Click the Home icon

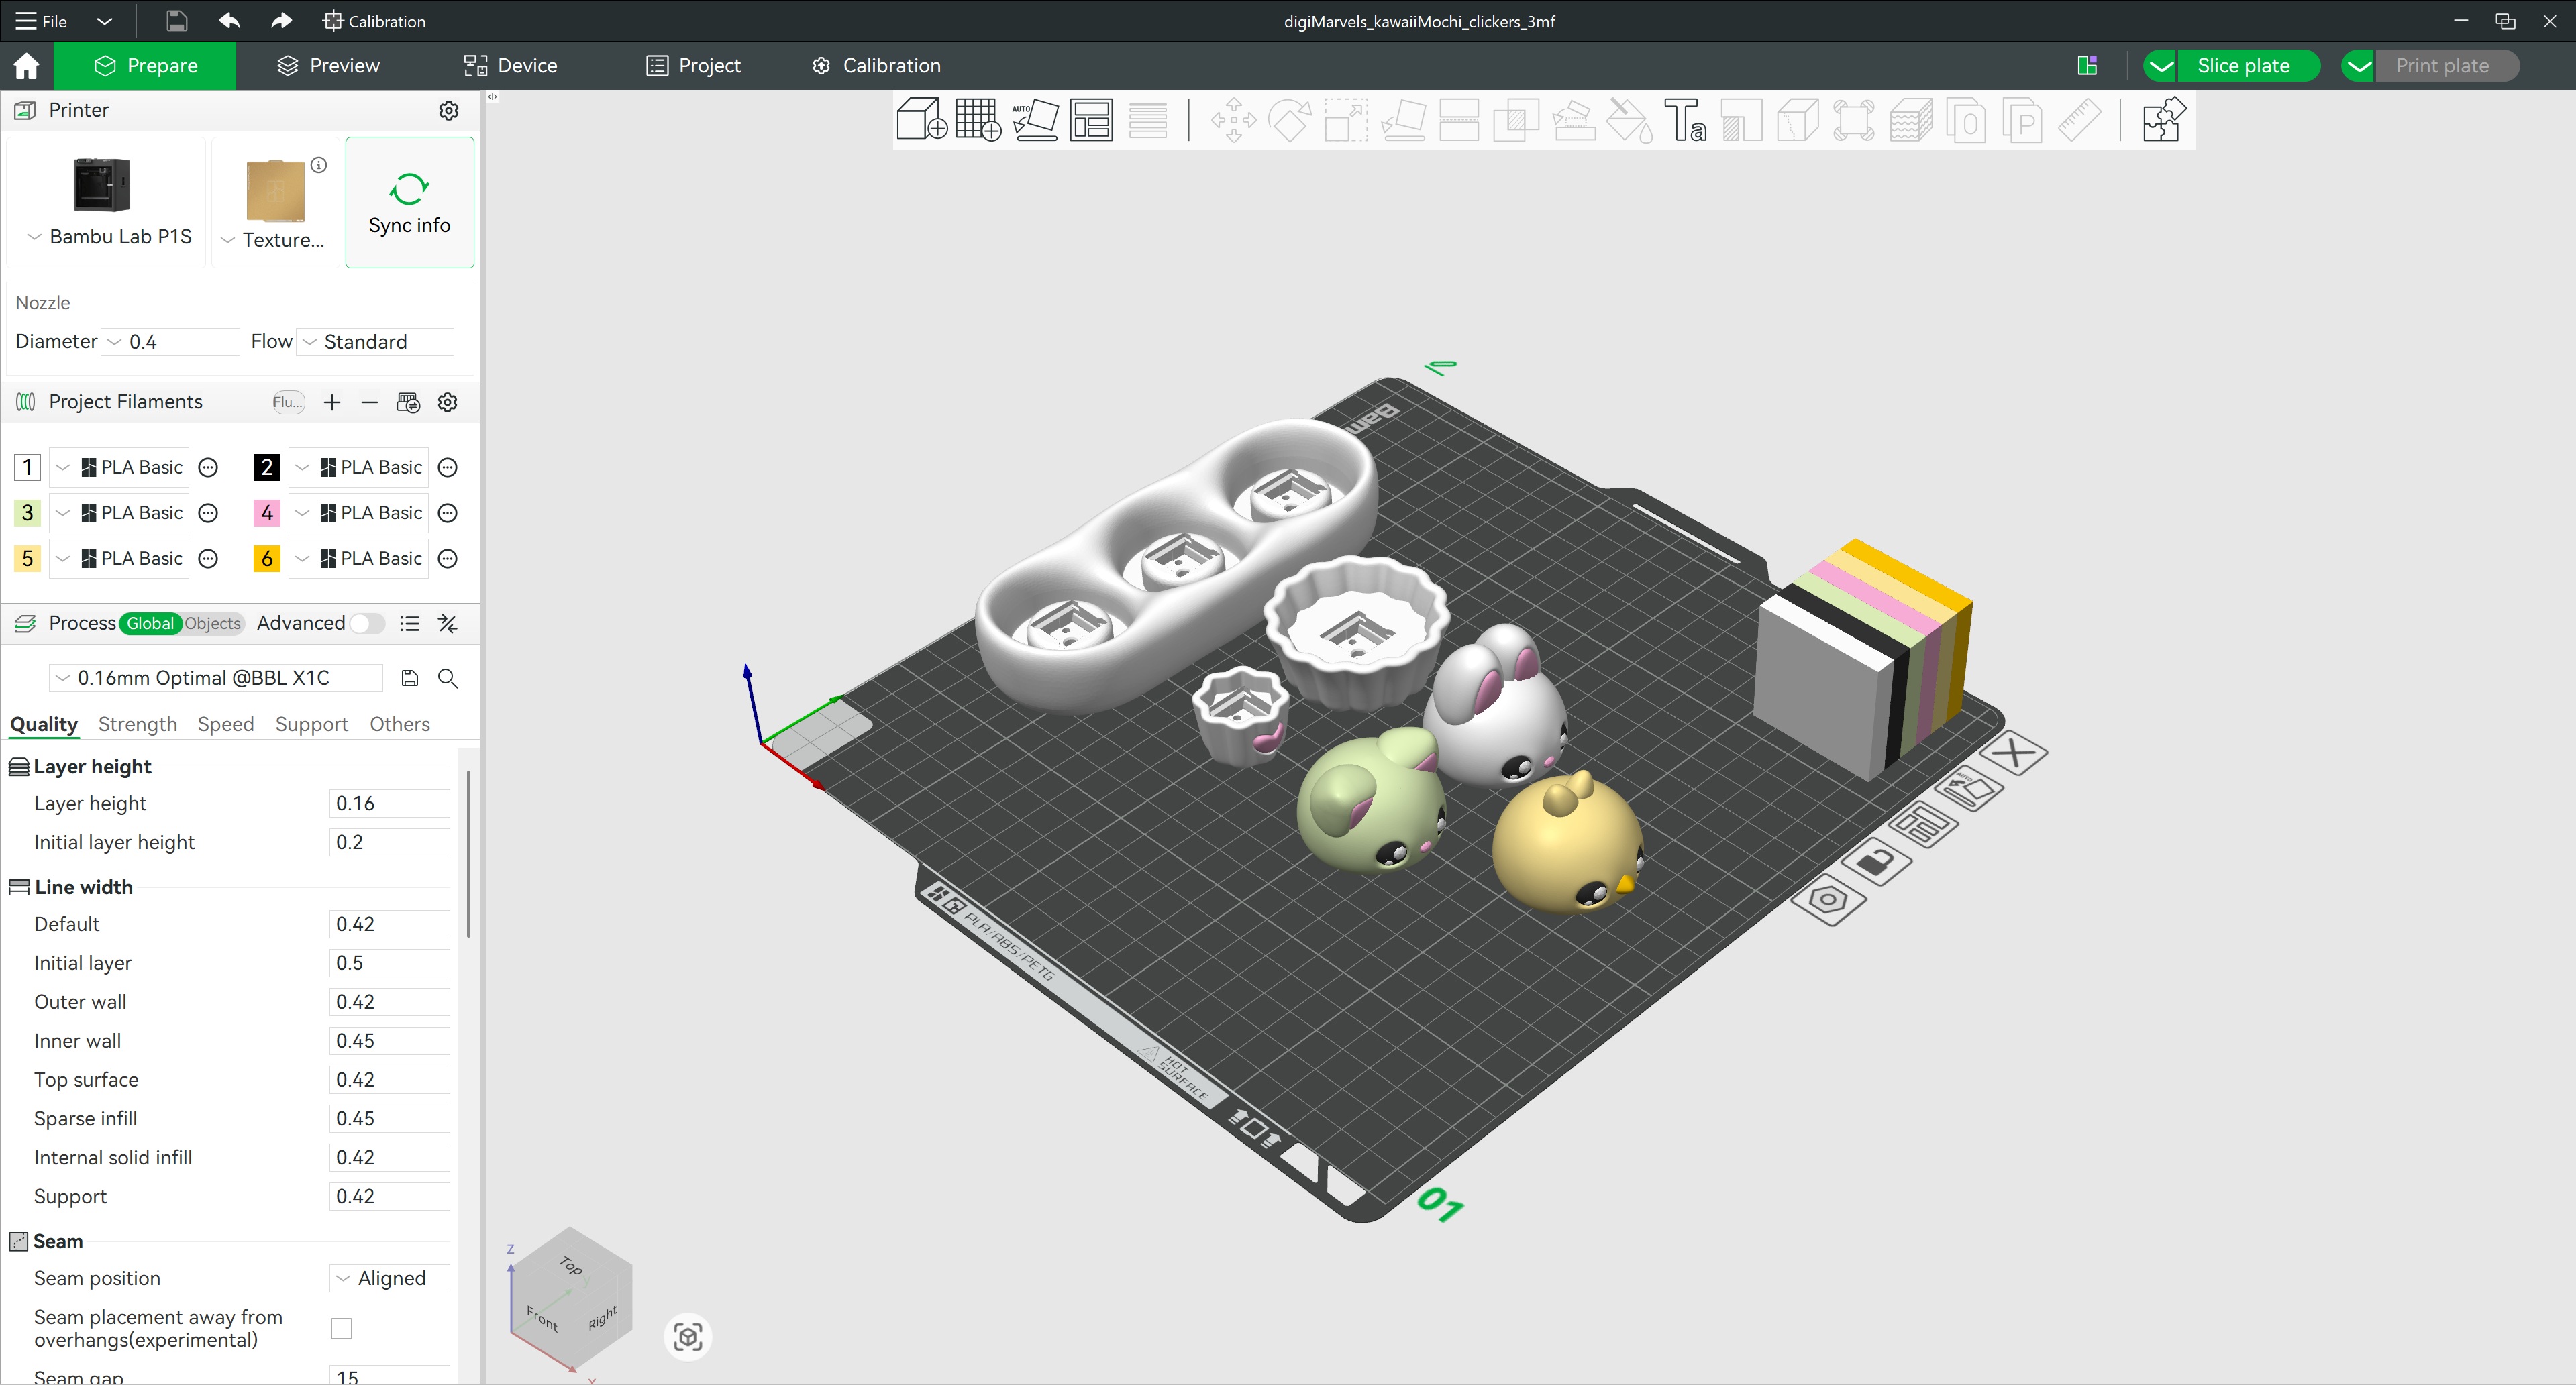point(26,66)
